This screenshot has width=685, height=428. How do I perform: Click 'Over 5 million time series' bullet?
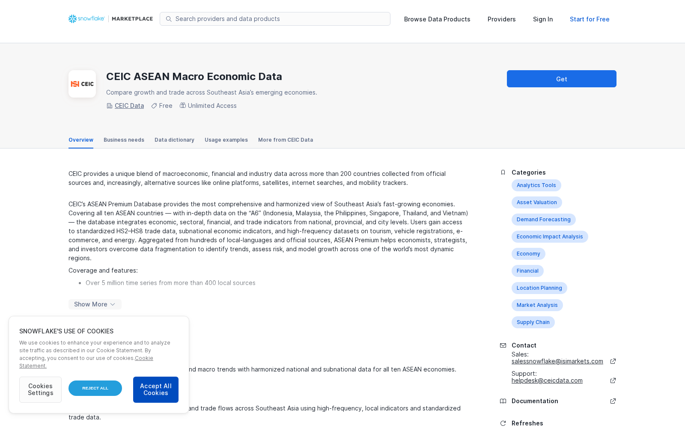[x=170, y=283]
